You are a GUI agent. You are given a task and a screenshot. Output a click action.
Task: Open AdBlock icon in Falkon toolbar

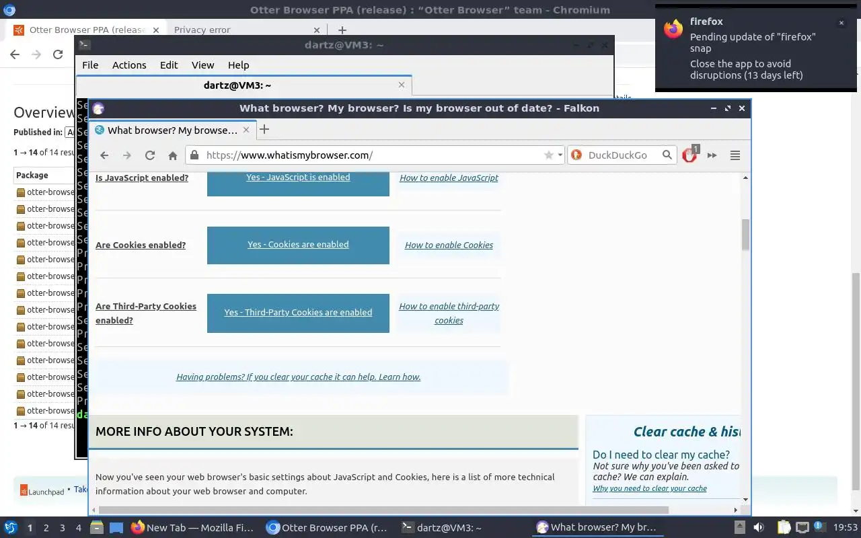tap(691, 155)
